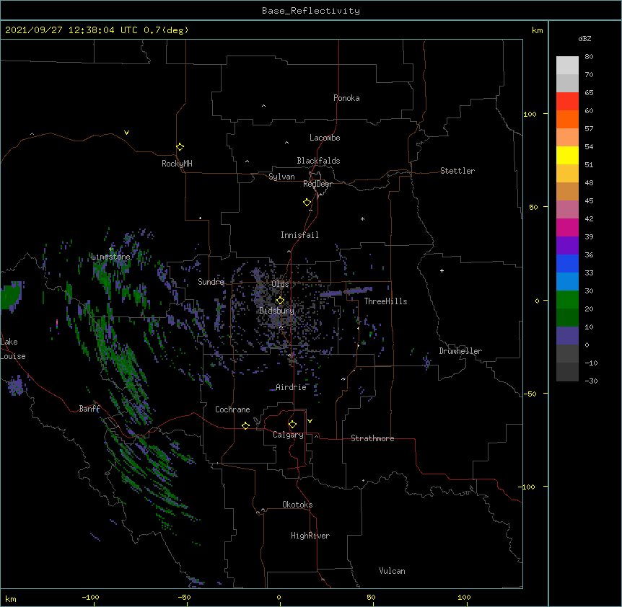Viewport: 622px width, 607px height.
Task: Click the purple echo cluster southwest of Lake Louise
Action: click(17, 386)
